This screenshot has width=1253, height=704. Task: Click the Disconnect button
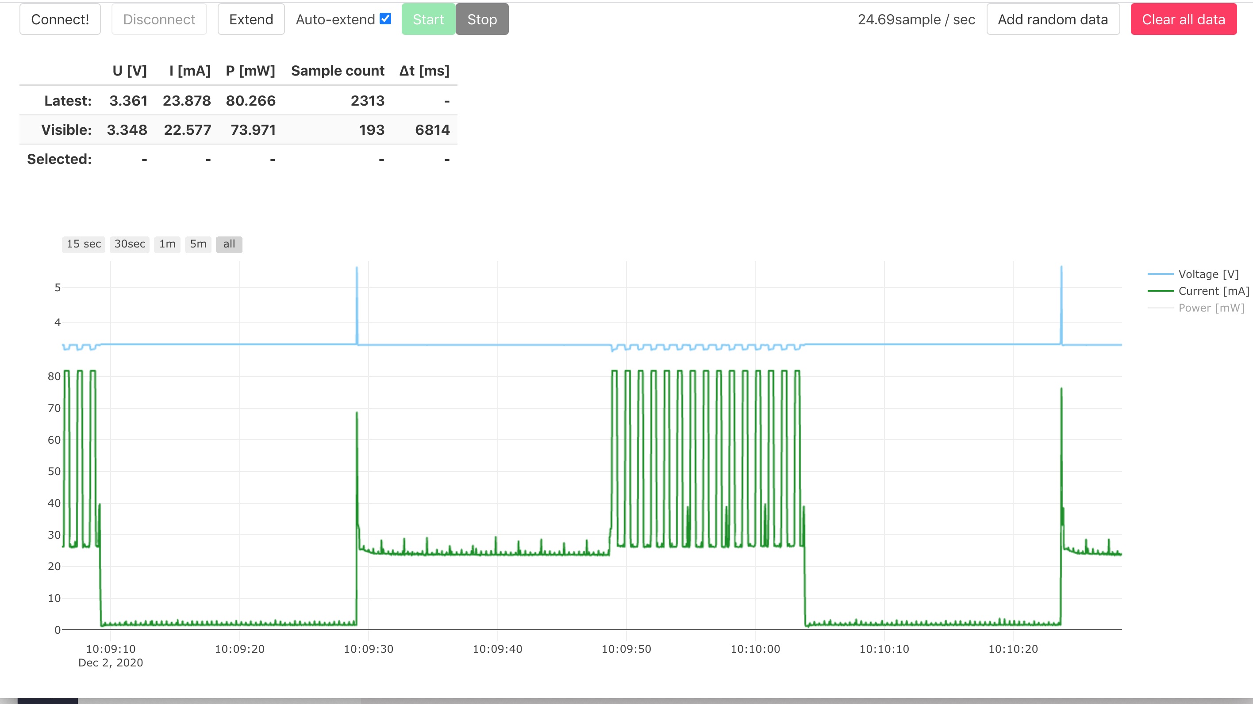pos(159,19)
